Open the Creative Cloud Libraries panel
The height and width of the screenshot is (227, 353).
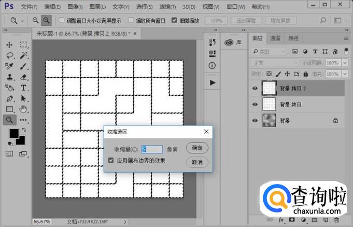pos(233,42)
